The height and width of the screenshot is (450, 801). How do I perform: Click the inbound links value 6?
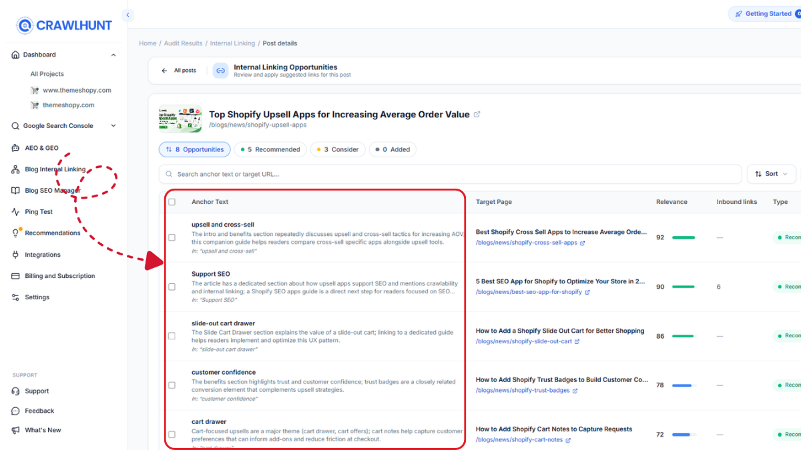pyautogui.click(x=719, y=287)
